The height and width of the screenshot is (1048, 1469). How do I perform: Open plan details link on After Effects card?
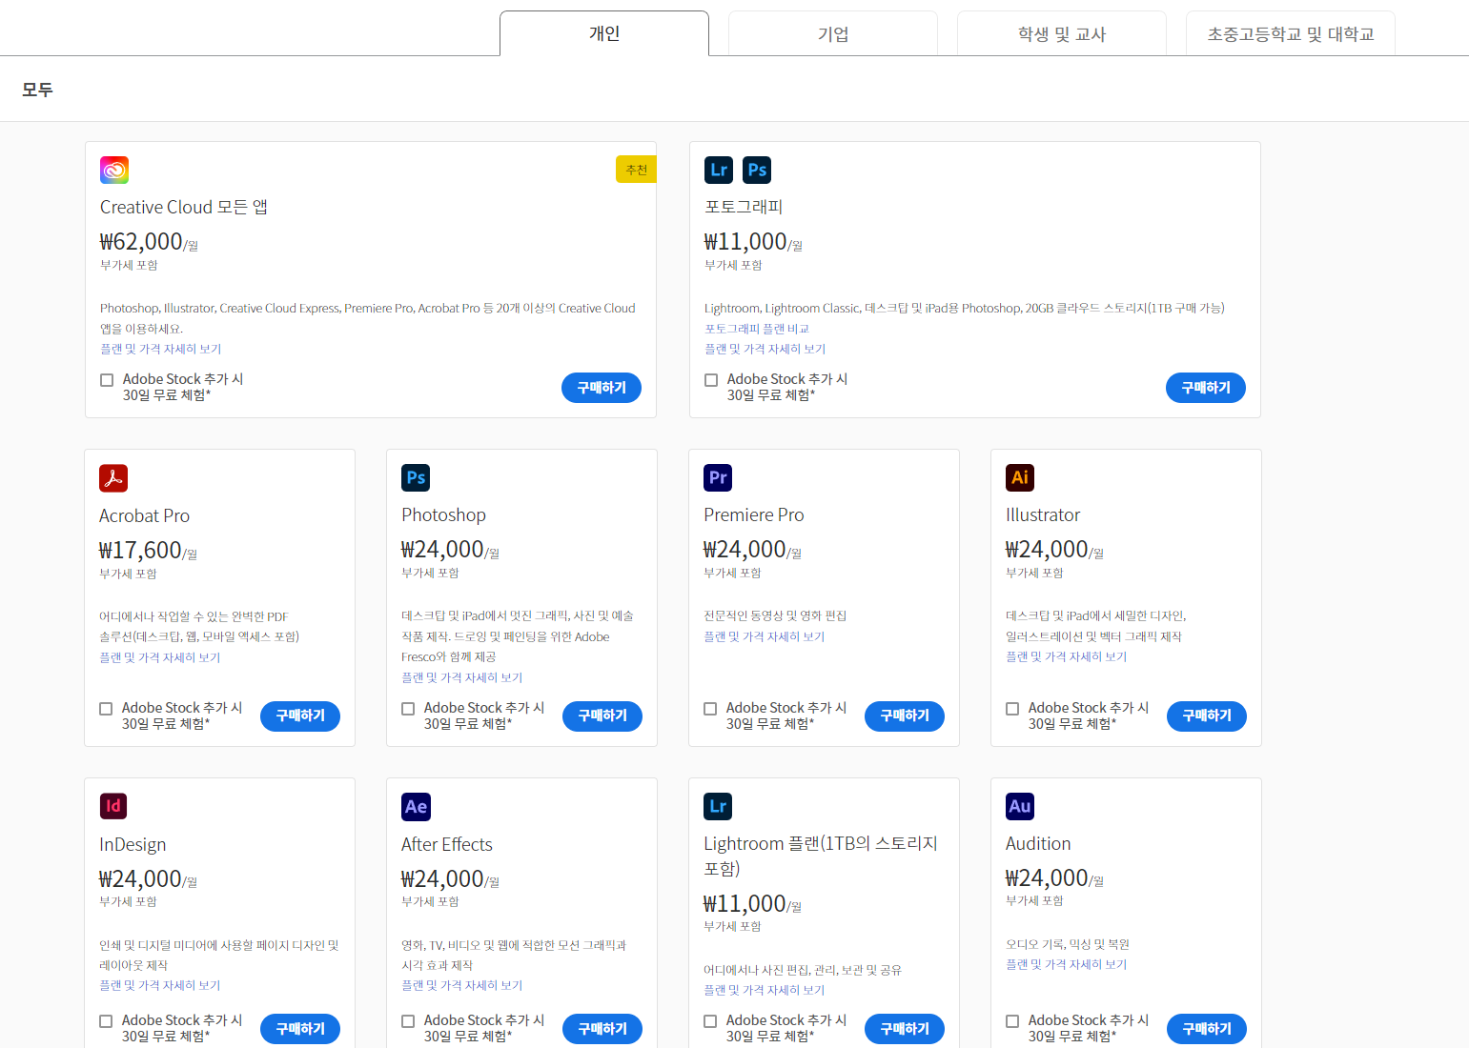[x=461, y=986]
